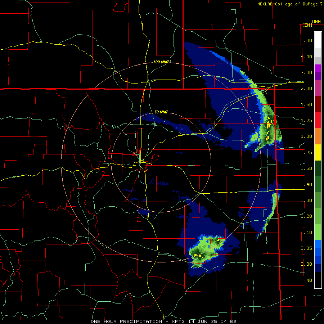Select the 0.00 legend value

point(306,264)
